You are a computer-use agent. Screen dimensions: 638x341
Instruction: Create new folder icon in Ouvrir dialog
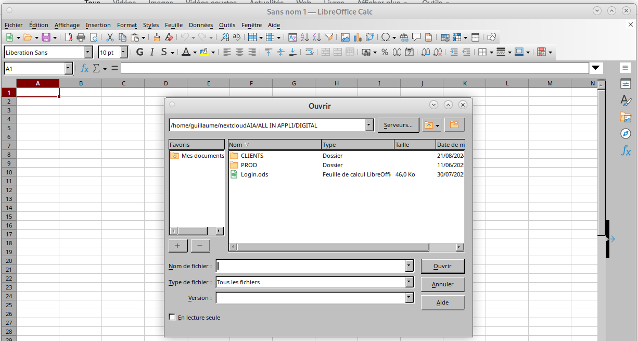pyautogui.click(x=454, y=125)
